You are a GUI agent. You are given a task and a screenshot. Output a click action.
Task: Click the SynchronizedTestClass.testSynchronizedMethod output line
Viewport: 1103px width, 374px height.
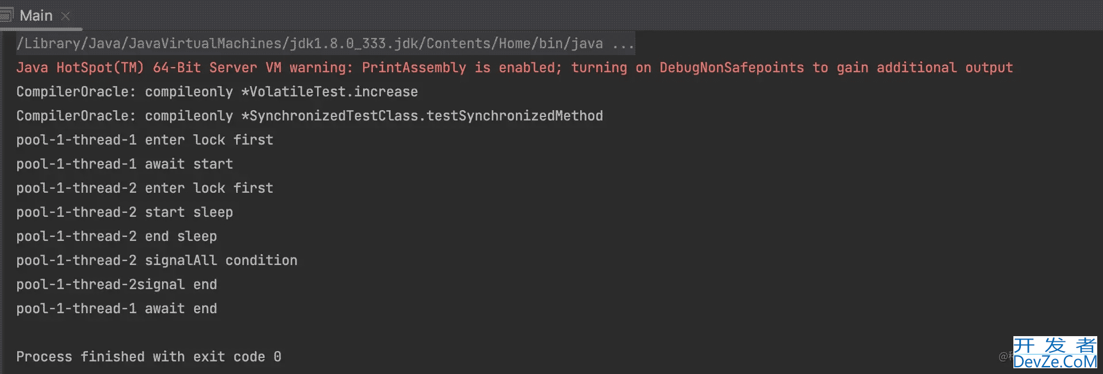click(310, 116)
